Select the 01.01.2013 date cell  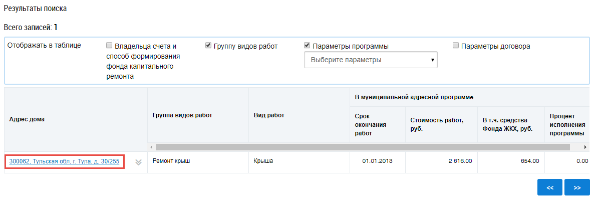[378, 161]
